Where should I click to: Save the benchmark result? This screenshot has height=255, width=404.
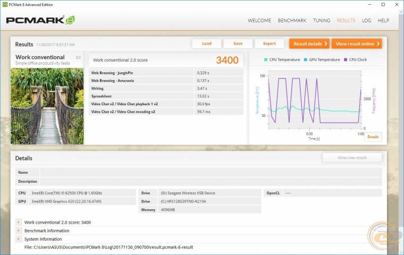coord(238,44)
